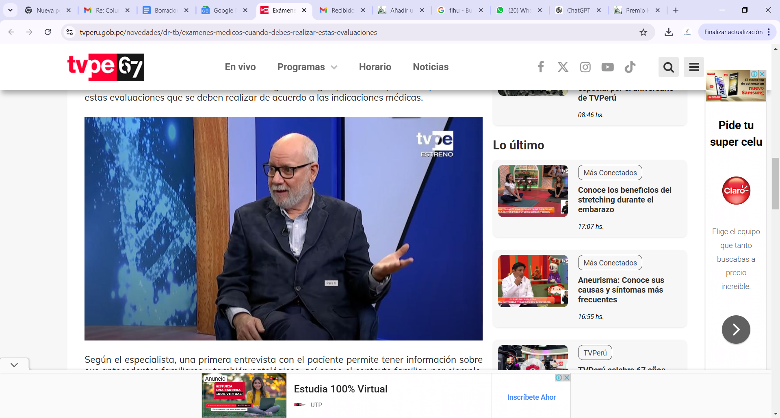The image size is (780, 418).
Task: Open the Horario menu item
Action: (x=375, y=67)
